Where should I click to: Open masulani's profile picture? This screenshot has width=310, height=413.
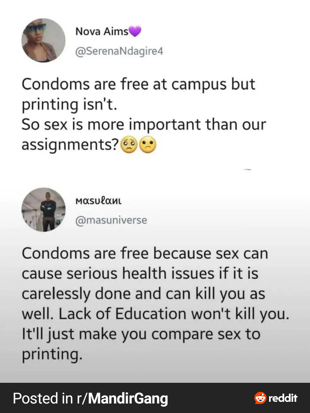43,210
